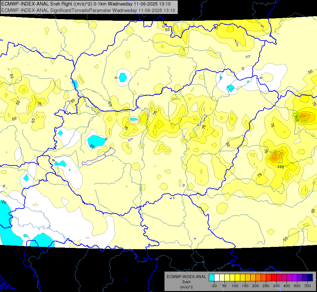Click the legend tick value 300
Viewport: 317px width, 292px height.
(276, 286)
